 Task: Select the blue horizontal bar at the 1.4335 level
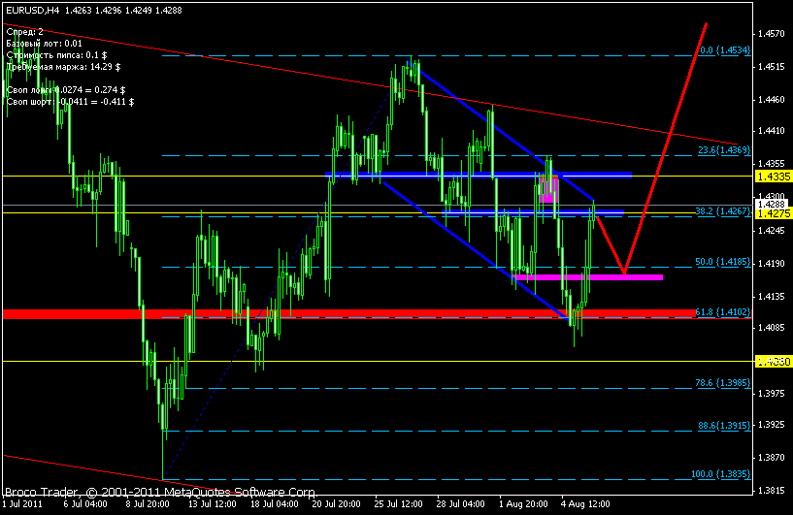pyautogui.click(x=479, y=175)
